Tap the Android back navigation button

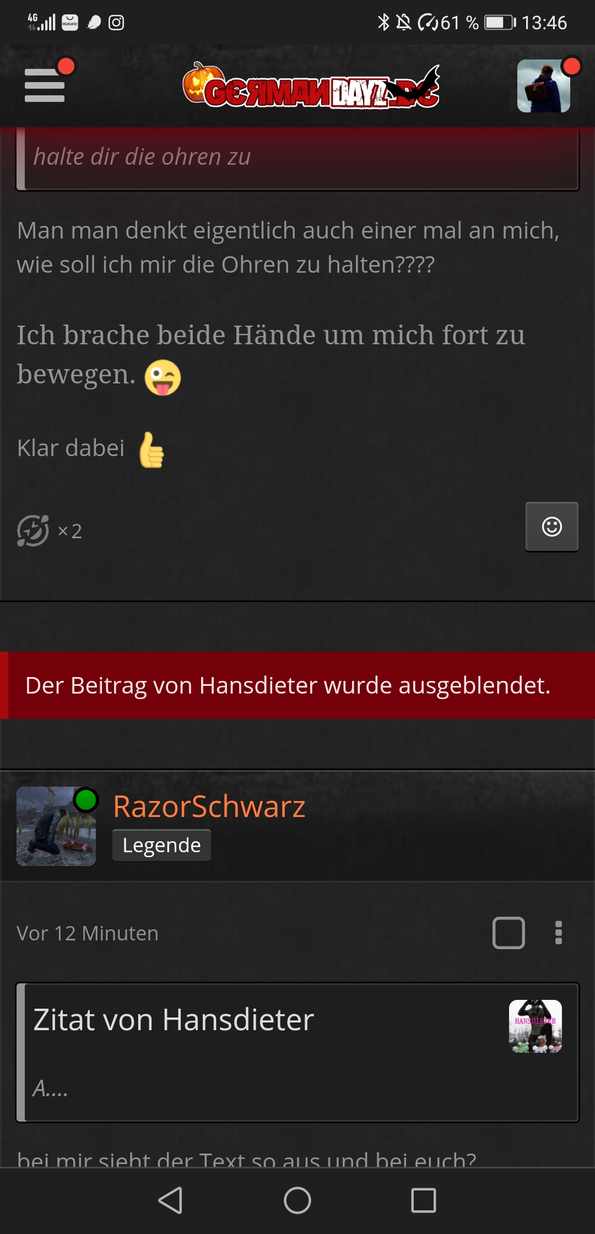[x=170, y=1200]
